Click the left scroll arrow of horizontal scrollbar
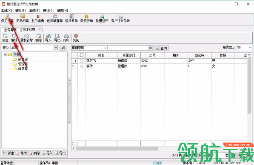Screen dimensions: 254x165 click(74, 148)
